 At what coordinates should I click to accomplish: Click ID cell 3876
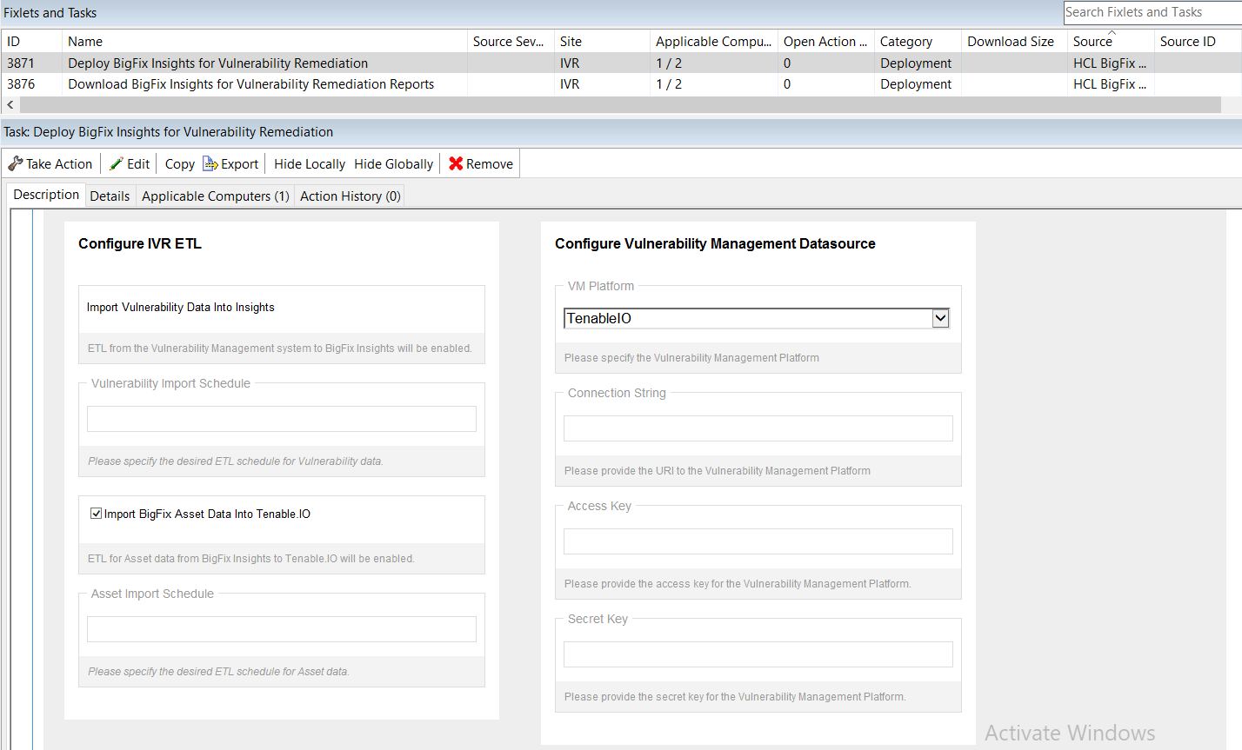pos(21,84)
